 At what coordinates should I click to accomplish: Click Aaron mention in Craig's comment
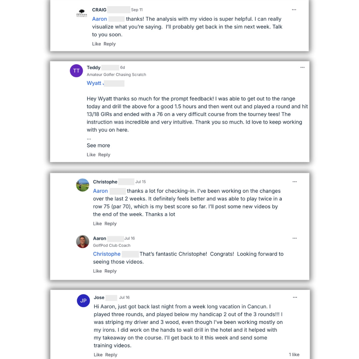click(99, 19)
